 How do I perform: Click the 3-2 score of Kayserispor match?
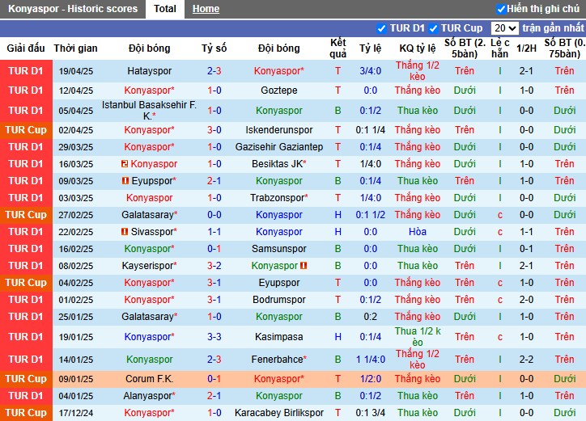pyautogui.click(x=214, y=266)
